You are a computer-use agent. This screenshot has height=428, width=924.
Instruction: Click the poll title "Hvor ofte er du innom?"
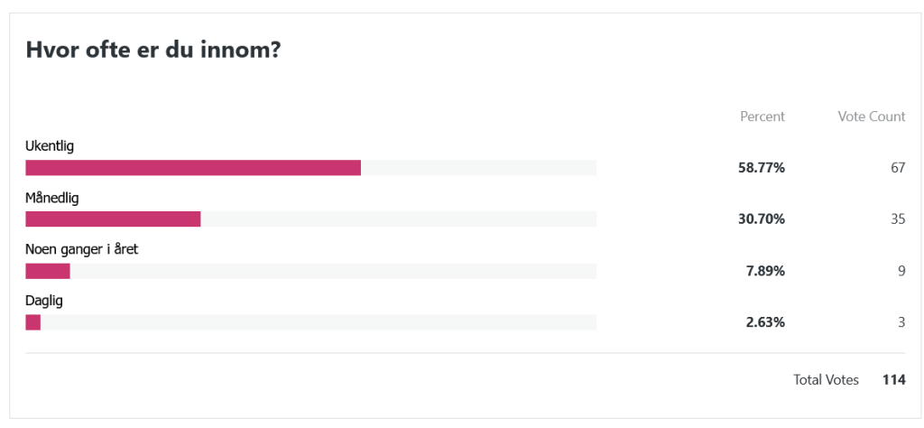pos(153,51)
